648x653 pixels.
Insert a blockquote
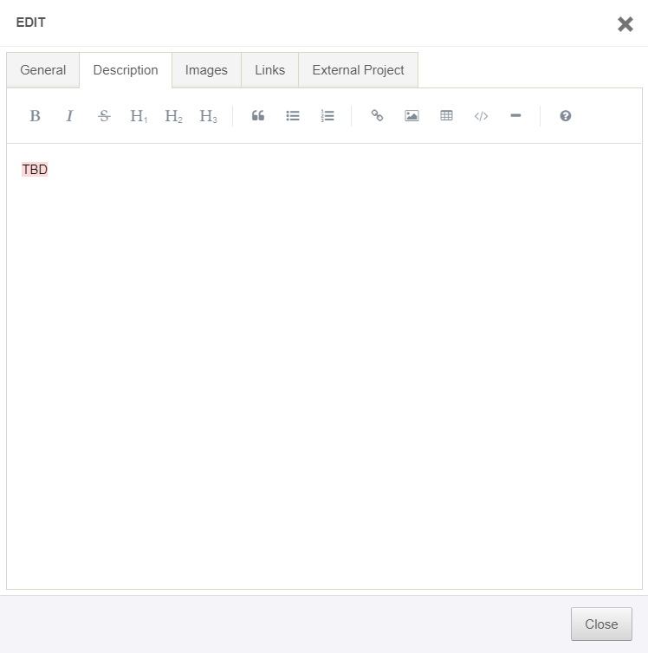pos(258,116)
